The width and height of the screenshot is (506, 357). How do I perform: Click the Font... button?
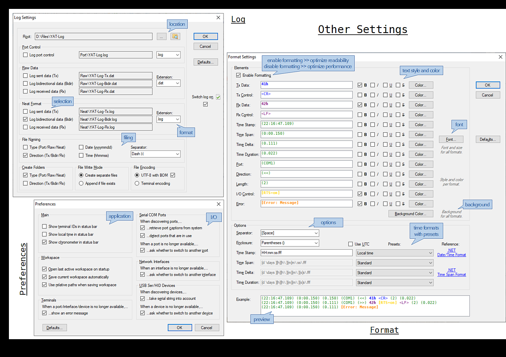(451, 139)
